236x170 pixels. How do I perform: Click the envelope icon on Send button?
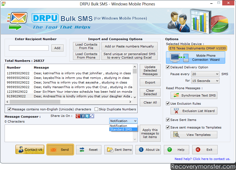53,150
